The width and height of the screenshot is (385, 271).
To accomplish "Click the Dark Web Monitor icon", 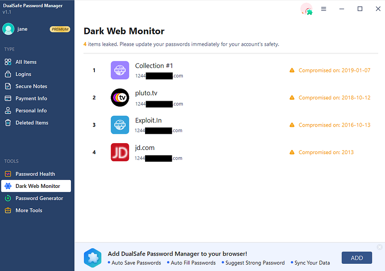I will (x=8, y=186).
